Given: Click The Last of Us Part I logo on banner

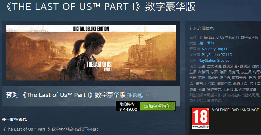Looking at the screenshot, I should pos(99,66).
